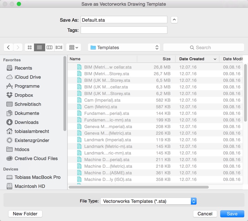Toggle the Date Created sort direction arrow
This screenshot has width=248, height=221.
[215, 59]
